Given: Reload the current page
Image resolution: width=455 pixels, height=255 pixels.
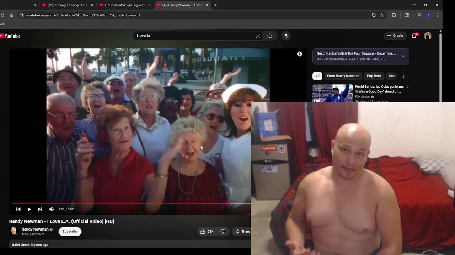Looking at the screenshot, I should pos(2,15).
